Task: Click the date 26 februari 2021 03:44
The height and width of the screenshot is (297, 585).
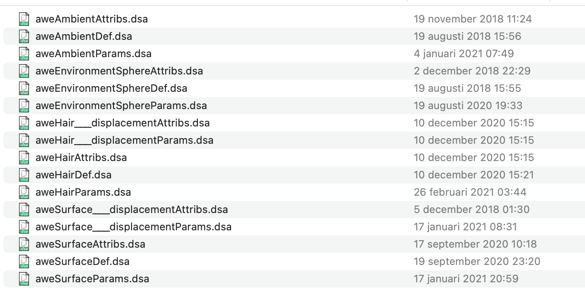Action: (x=470, y=192)
